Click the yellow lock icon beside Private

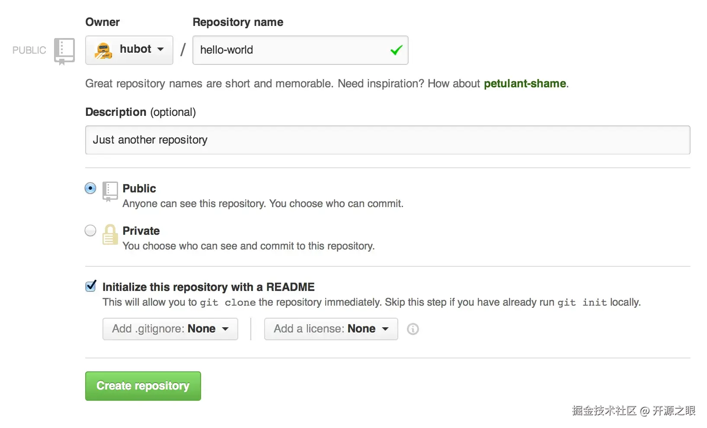click(110, 234)
